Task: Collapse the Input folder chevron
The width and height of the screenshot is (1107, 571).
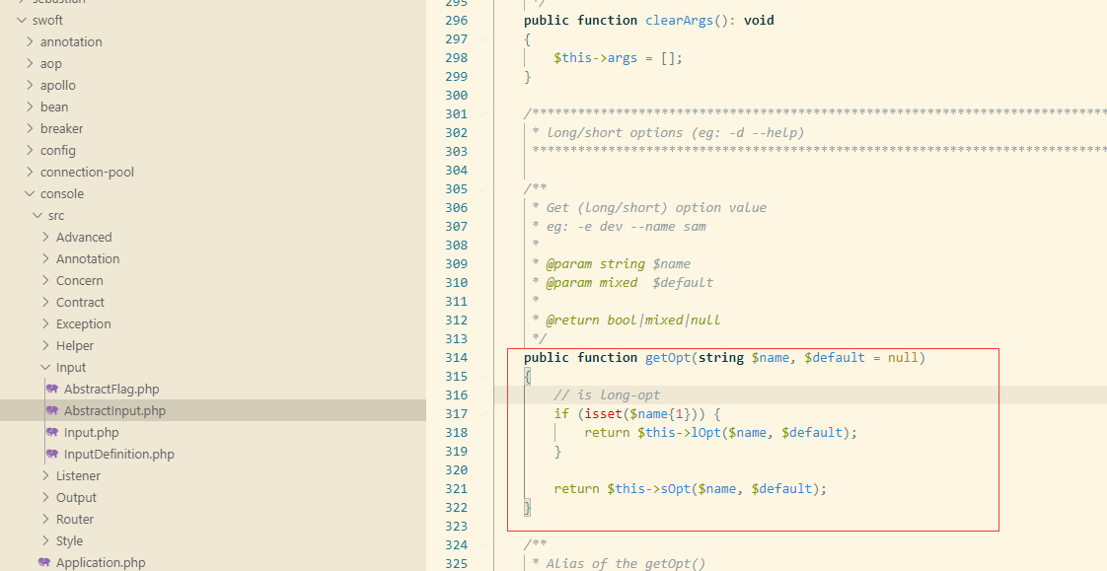Action: (x=46, y=367)
